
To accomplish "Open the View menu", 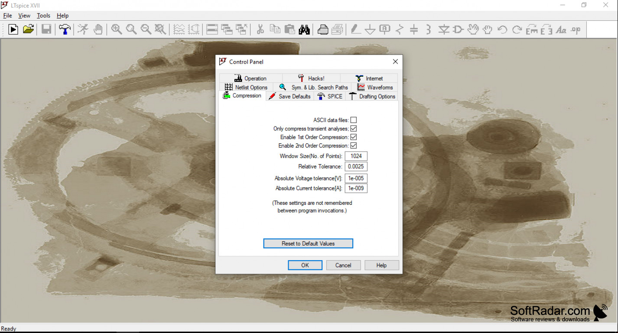I will click(24, 16).
